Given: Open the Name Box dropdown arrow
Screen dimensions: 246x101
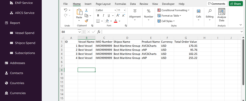Looking at the screenshot, I should pyautogui.click(x=80, y=32).
